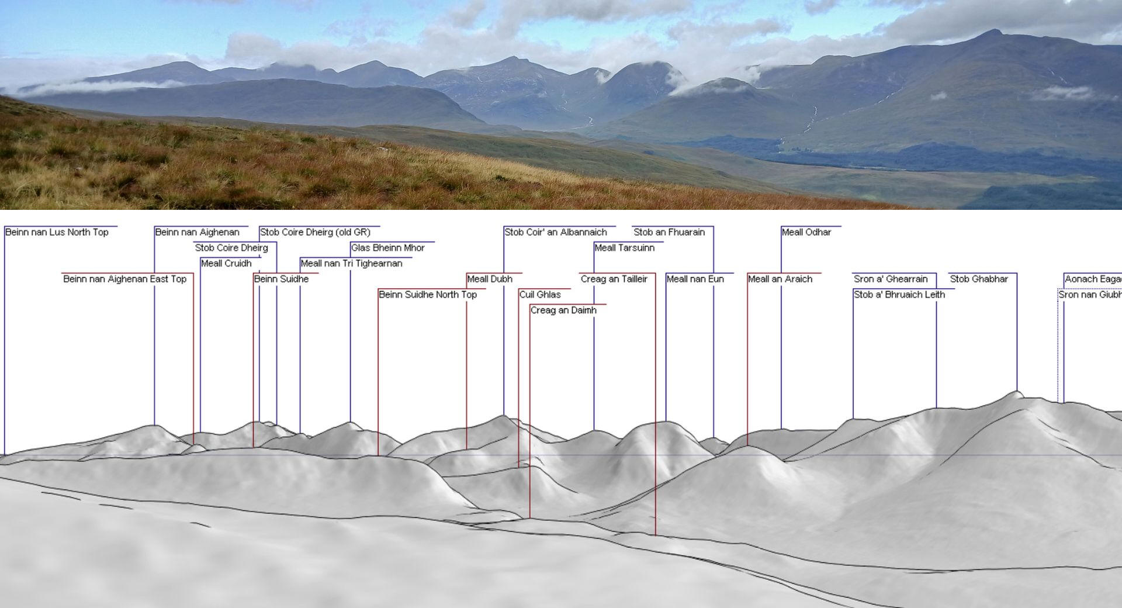Viewport: 1122px width, 608px height.
Task: Select the Sron a' Ghearrain label
Action: [x=891, y=279]
